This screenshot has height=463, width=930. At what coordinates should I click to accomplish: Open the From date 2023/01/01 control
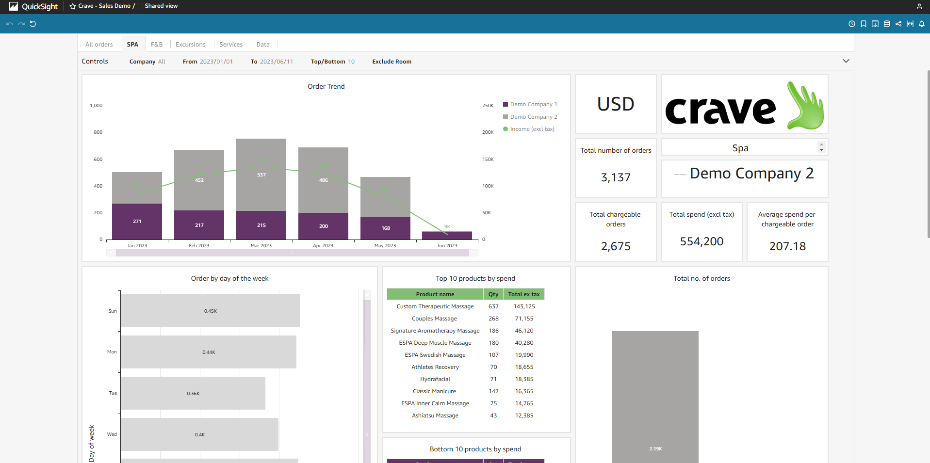208,62
